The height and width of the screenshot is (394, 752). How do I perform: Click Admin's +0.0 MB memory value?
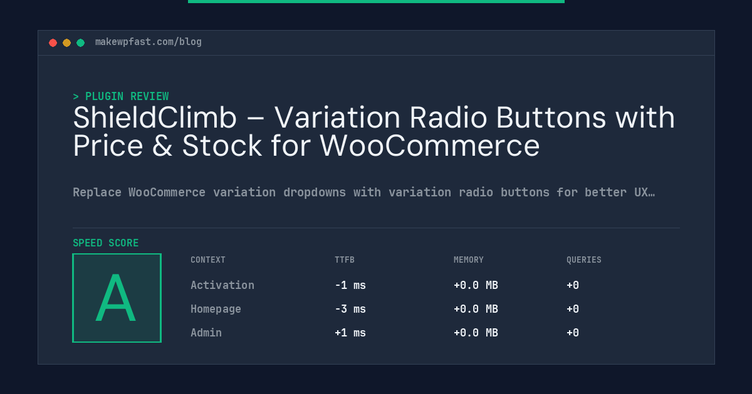(x=476, y=333)
